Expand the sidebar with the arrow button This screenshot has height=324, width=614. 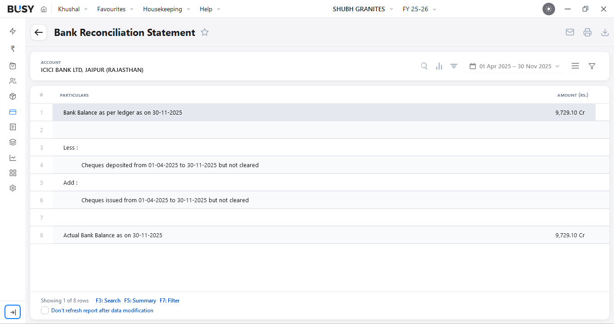13,312
